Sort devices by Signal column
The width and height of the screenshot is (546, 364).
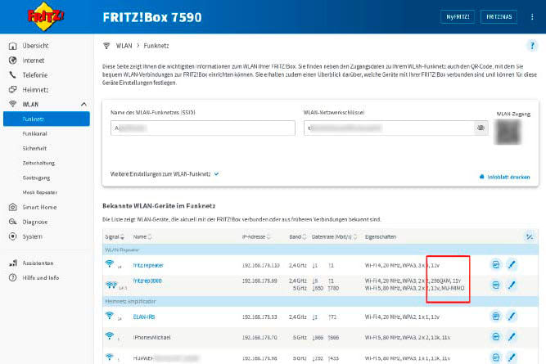[115, 237]
